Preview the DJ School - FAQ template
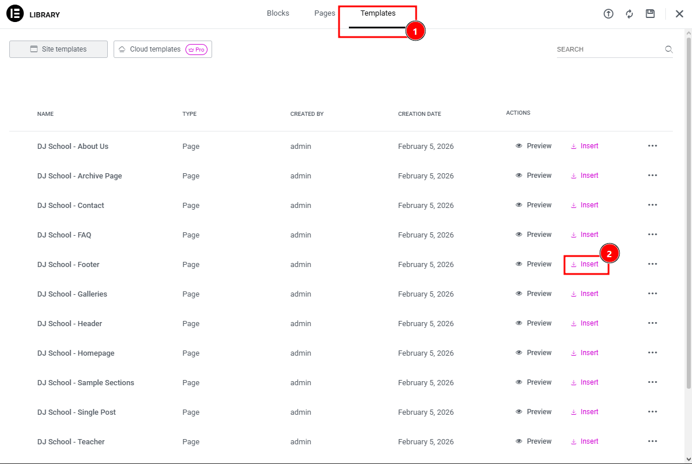The height and width of the screenshot is (464, 692). [533, 235]
